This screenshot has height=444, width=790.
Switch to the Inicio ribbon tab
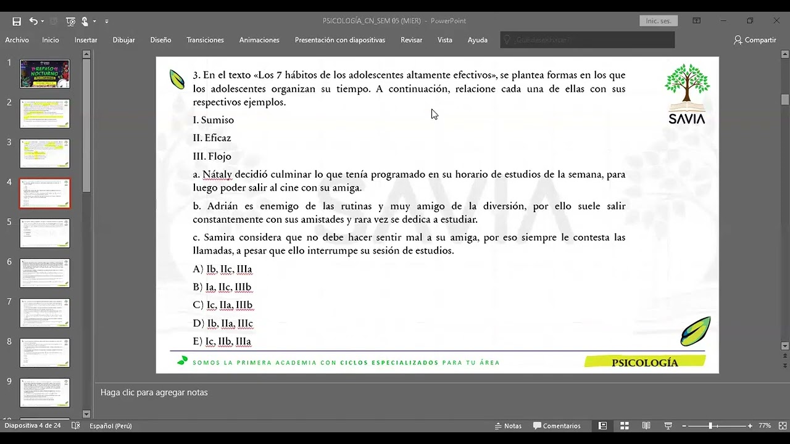tap(51, 40)
